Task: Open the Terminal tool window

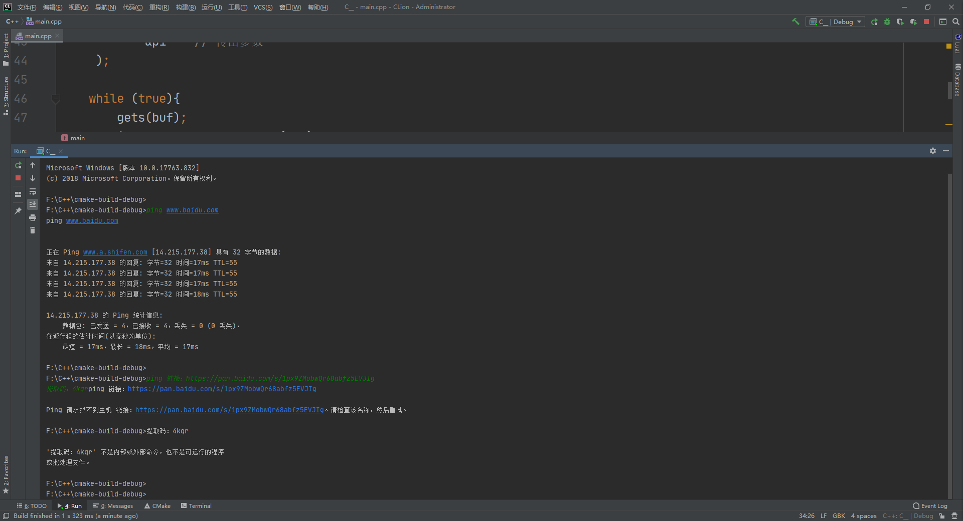Action: pos(196,506)
